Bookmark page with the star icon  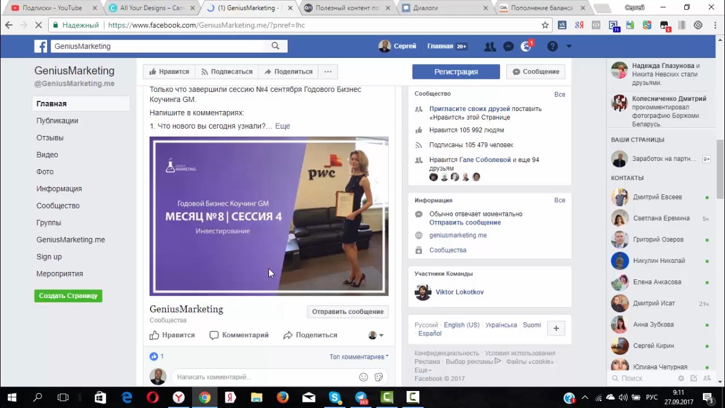tap(545, 25)
